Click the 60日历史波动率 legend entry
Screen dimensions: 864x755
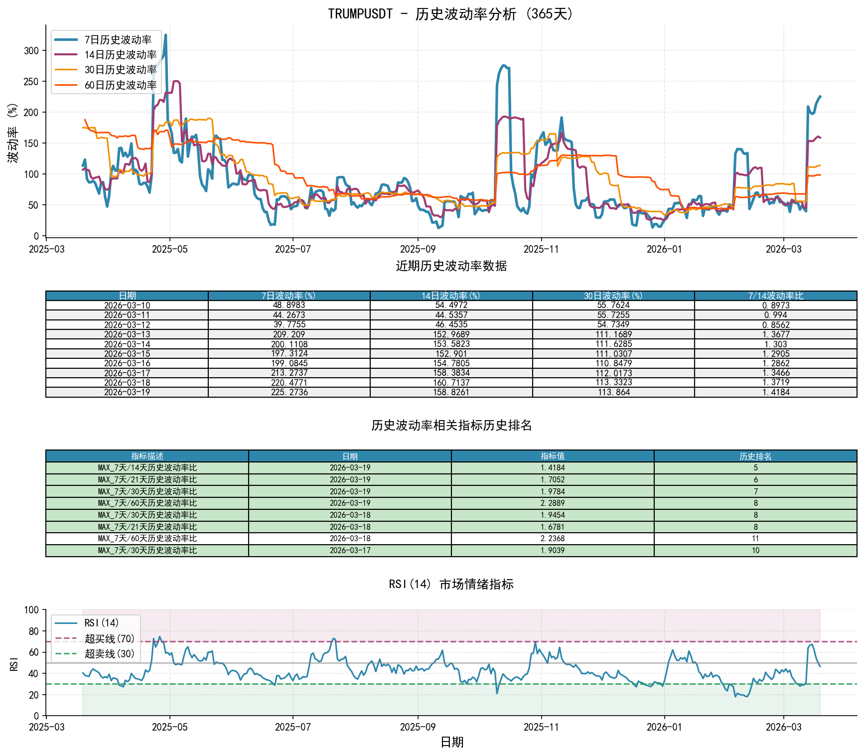pos(120,85)
